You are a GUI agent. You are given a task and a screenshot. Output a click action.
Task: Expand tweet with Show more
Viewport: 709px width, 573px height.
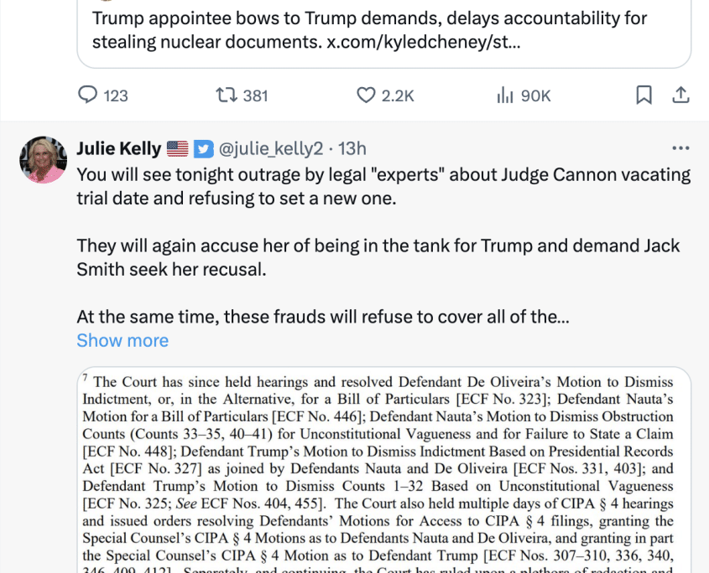point(123,340)
